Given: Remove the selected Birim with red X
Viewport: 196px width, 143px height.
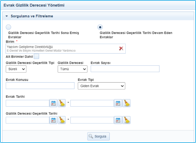Looking at the screenshot, I should pos(121,48).
